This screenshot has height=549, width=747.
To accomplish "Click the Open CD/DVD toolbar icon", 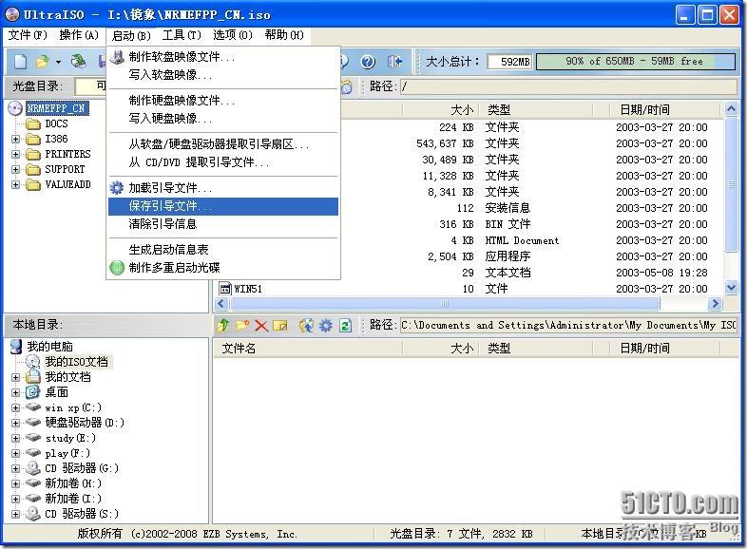I will click(78, 62).
